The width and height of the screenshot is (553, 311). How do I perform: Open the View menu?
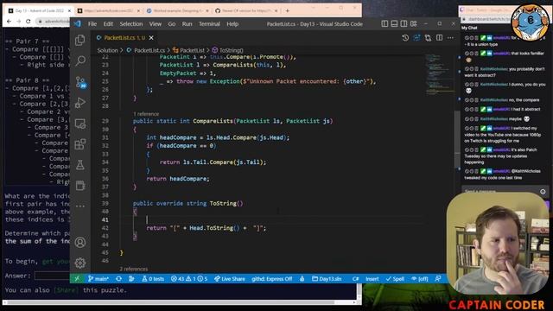(155, 24)
